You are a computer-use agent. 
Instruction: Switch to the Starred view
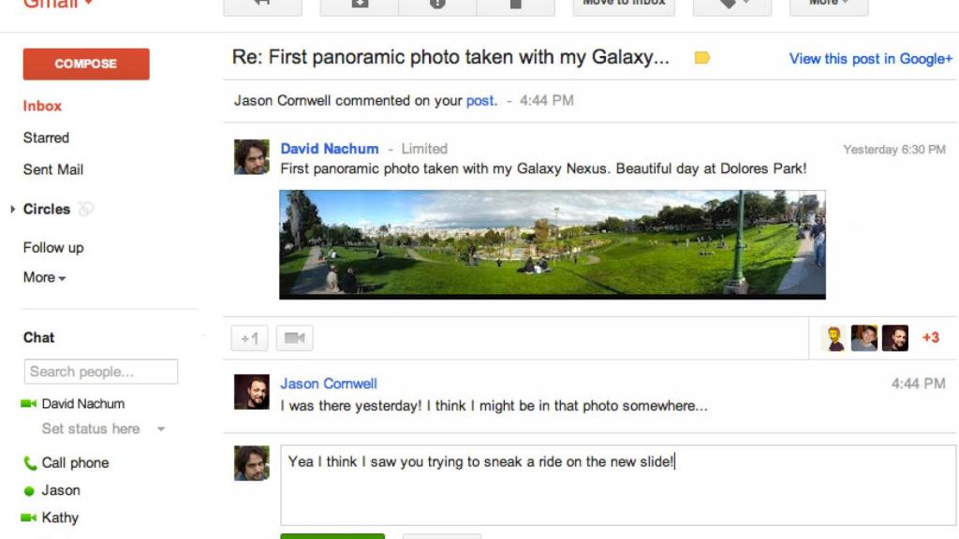47,138
